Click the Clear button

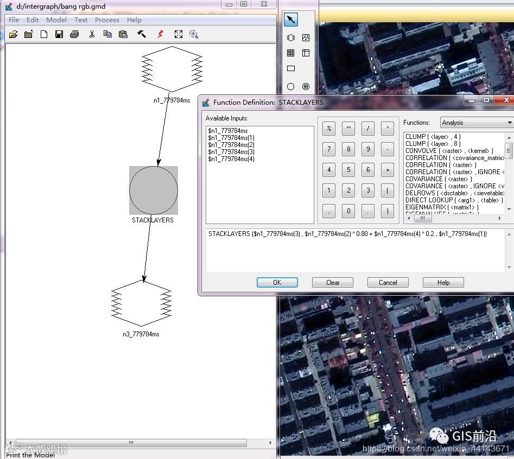332,283
